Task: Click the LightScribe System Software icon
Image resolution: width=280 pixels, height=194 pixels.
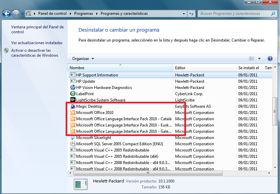Action: pos(73,100)
